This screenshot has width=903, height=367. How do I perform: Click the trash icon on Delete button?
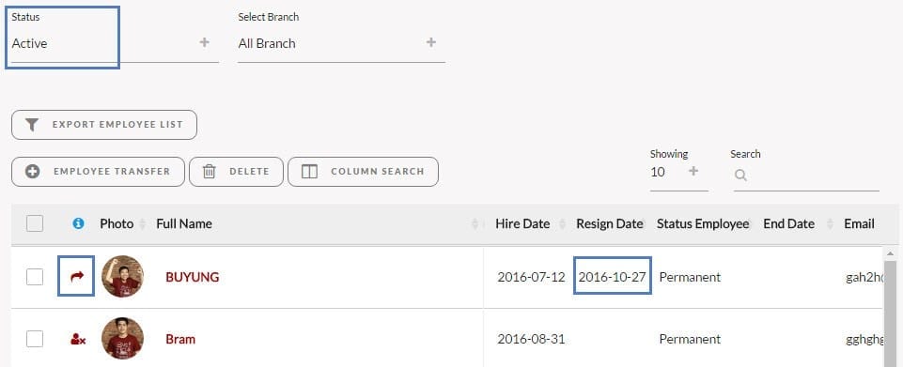pos(209,172)
